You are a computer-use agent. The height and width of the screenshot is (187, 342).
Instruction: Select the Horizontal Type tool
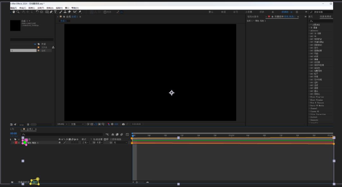(x=55, y=12)
